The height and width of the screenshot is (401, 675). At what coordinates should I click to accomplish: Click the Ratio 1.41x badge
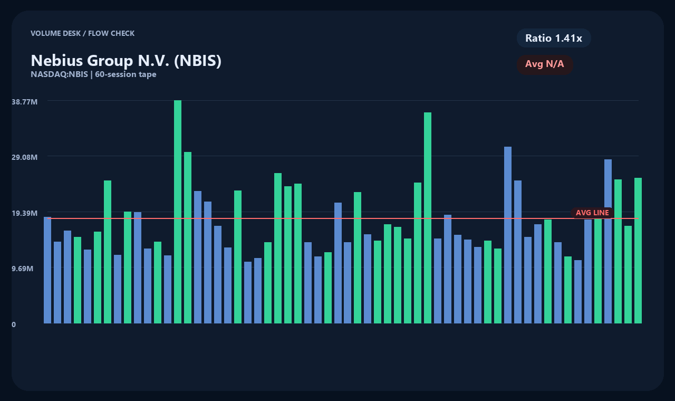(554, 38)
